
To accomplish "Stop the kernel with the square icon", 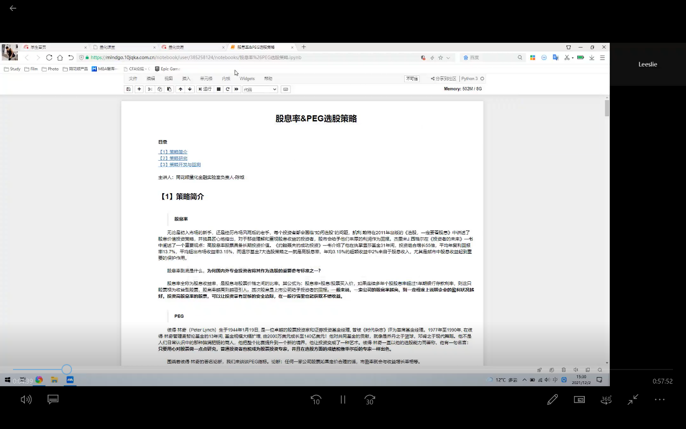I will click(219, 89).
